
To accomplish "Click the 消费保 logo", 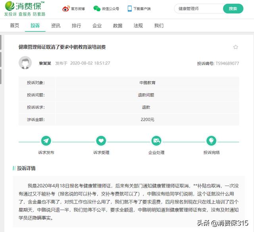I will (25, 6).
